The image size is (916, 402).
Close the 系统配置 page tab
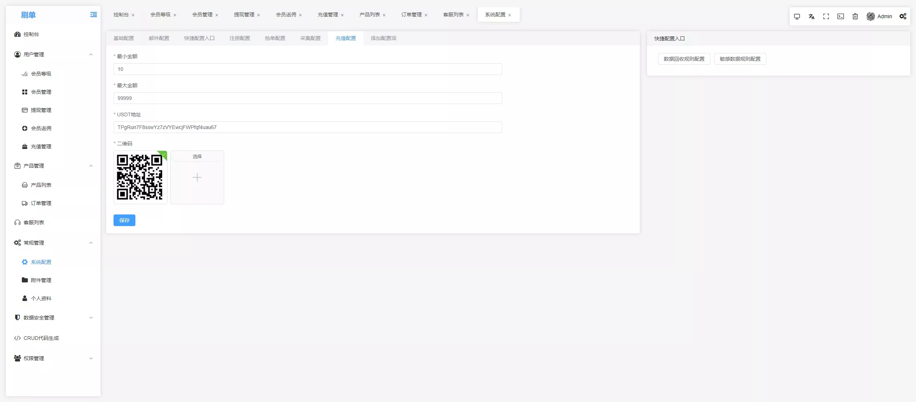(509, 15)
